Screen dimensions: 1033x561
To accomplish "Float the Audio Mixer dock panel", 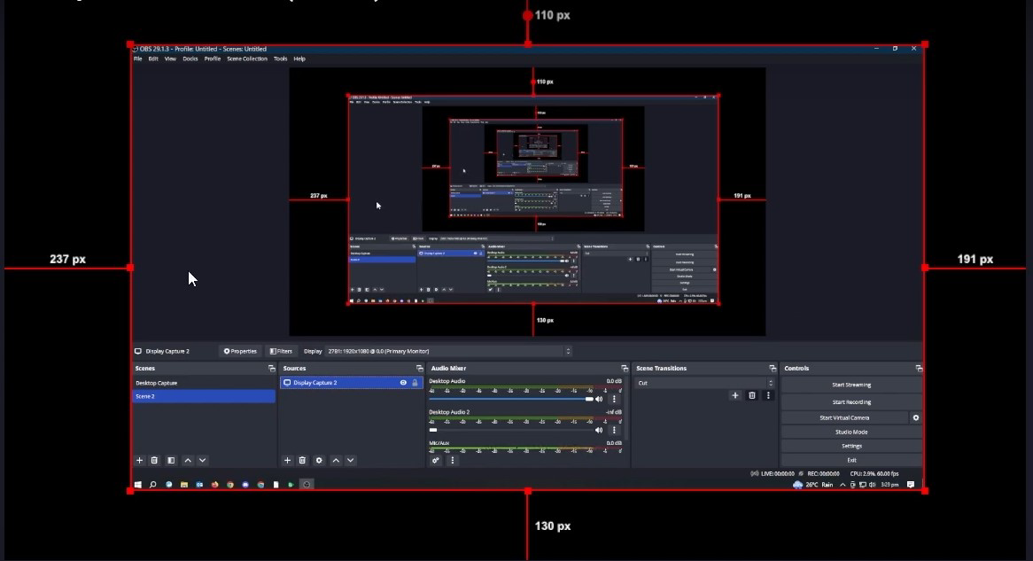I will click(x=625, y=369).
